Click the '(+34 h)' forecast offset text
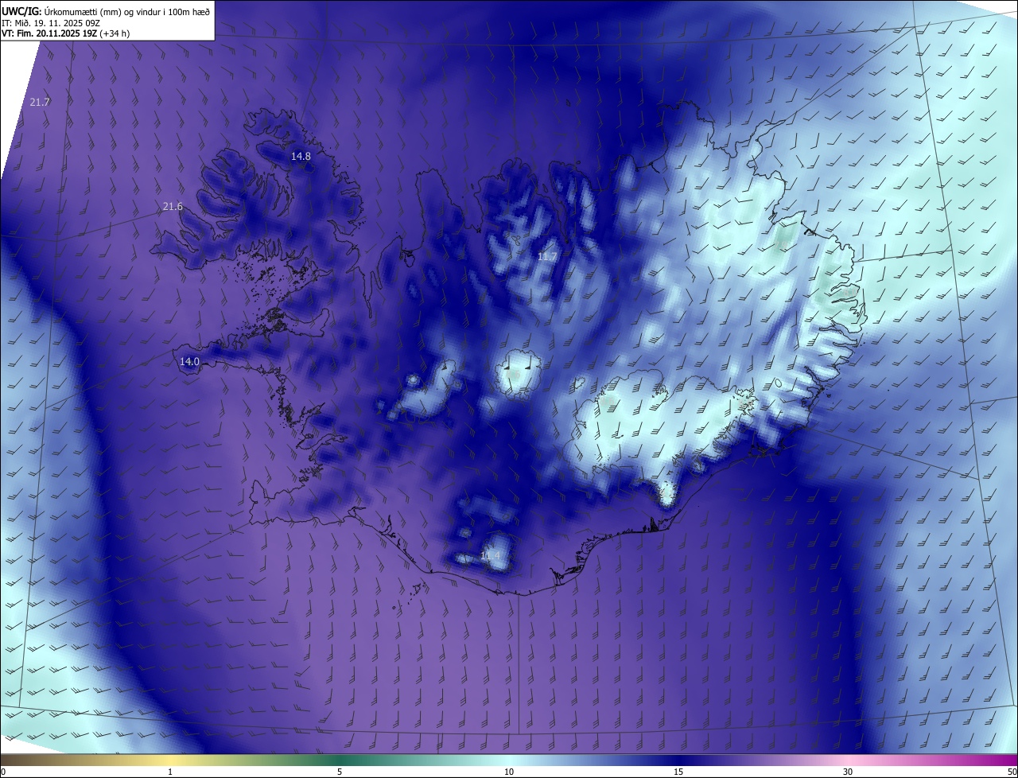The width and height of the screenshot is (1018, 778). click(116, 33)
